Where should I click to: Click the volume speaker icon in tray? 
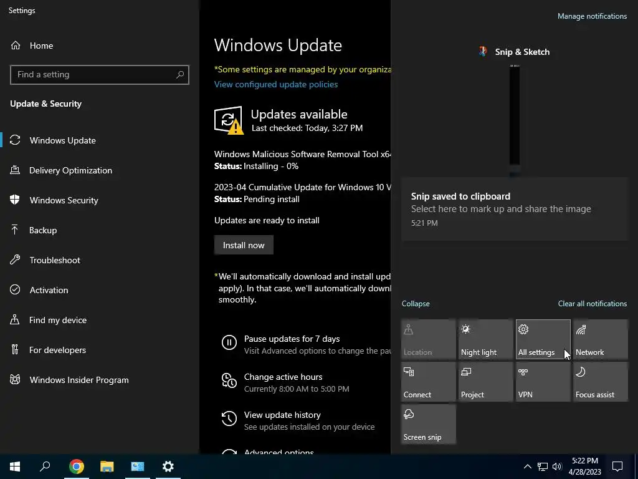[x=557, y=467]
